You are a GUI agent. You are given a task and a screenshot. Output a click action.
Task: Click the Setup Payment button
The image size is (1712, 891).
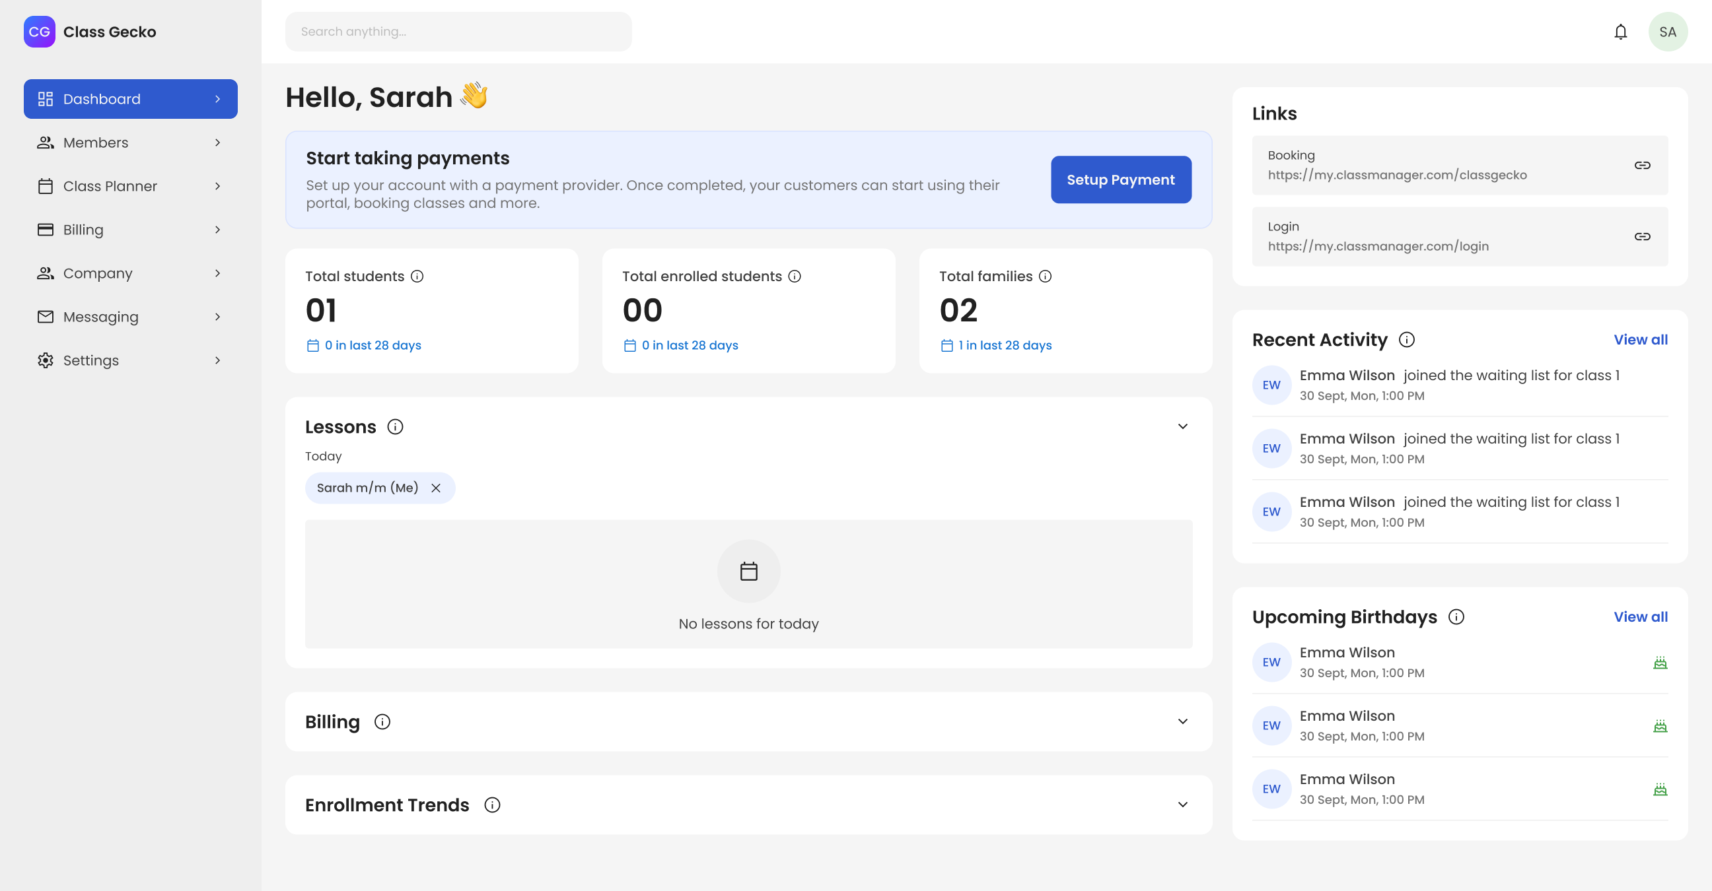click(1120, 180)
